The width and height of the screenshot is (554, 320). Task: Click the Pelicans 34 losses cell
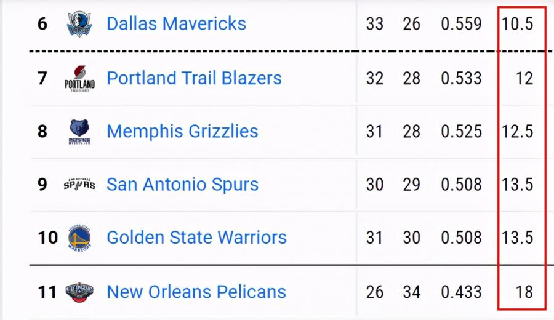pos(411,292)
